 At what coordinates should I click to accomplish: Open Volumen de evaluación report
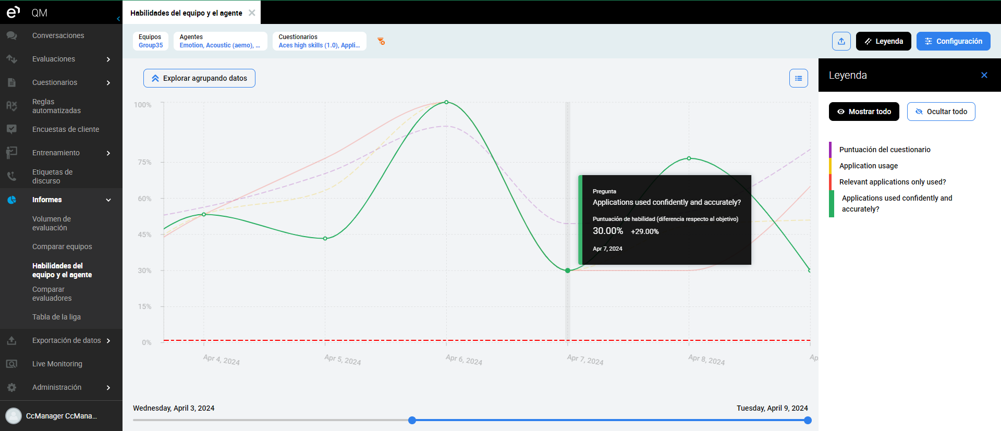[52, 223]
